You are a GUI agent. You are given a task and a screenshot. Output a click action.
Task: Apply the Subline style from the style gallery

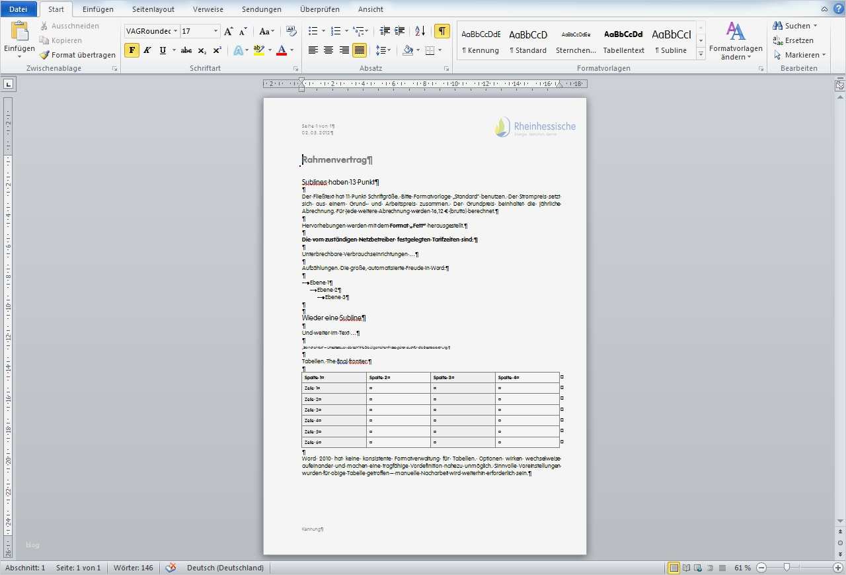click(671, 40)
